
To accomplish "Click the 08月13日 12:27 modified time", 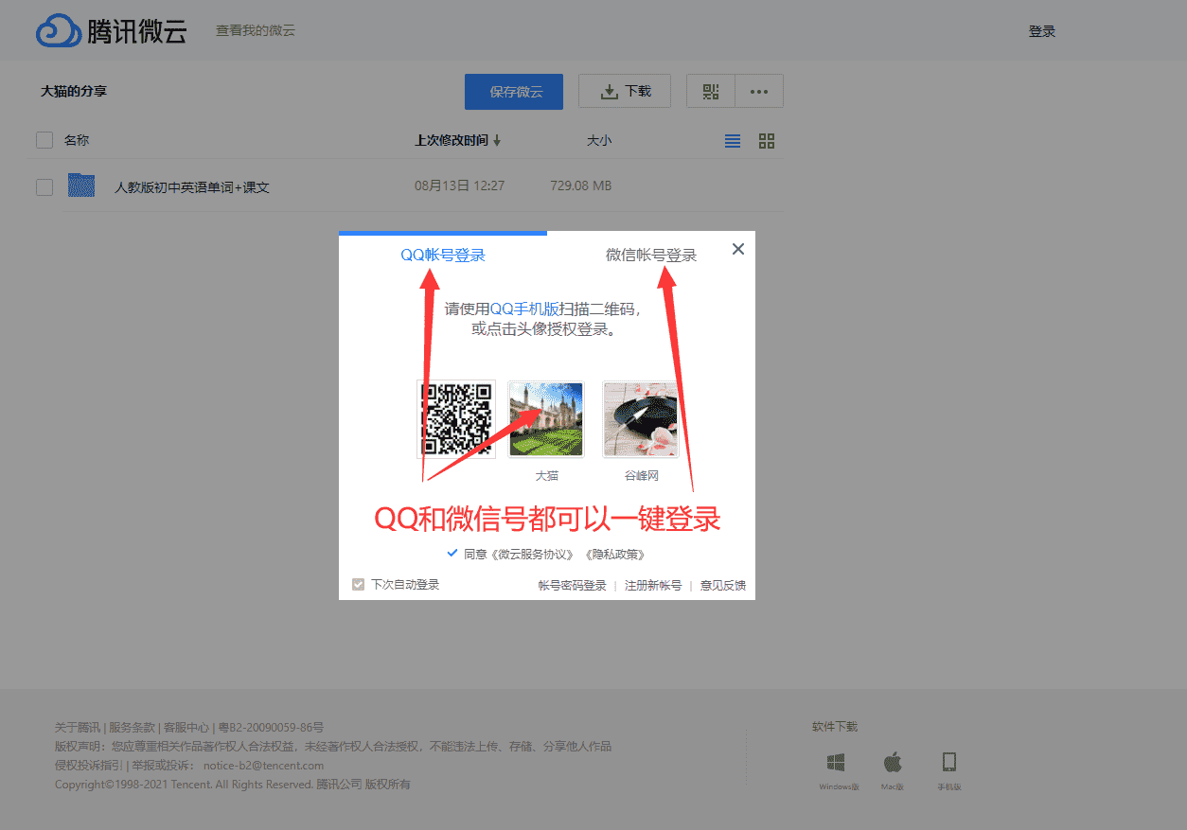I will click(460, 185).
